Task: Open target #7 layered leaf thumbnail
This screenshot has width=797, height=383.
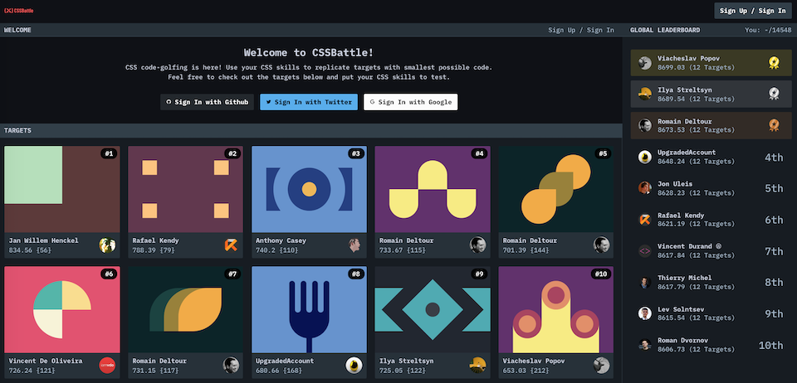Action: click(x=185, y=309)
